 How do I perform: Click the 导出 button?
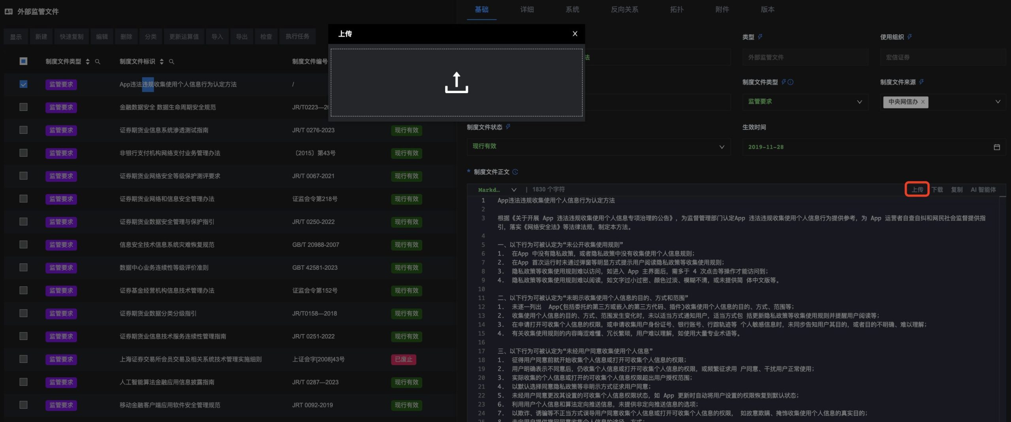[242, 37]
